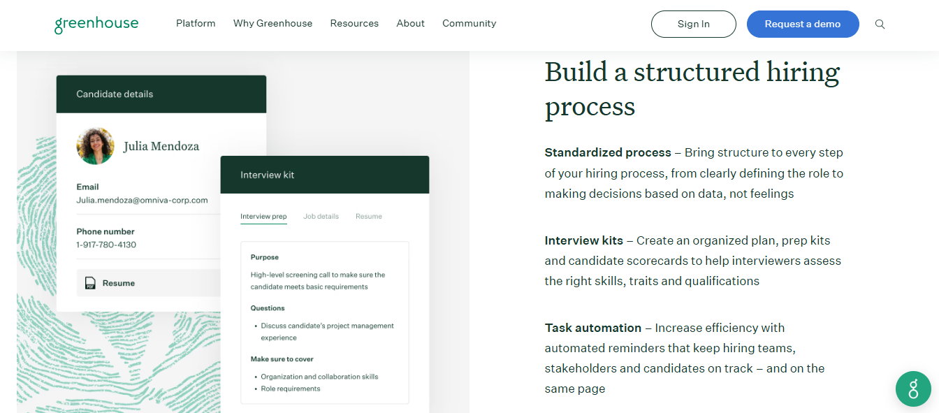Click the Resume attachment row
The width and height of the screenshot is (939, 413).
148,283
